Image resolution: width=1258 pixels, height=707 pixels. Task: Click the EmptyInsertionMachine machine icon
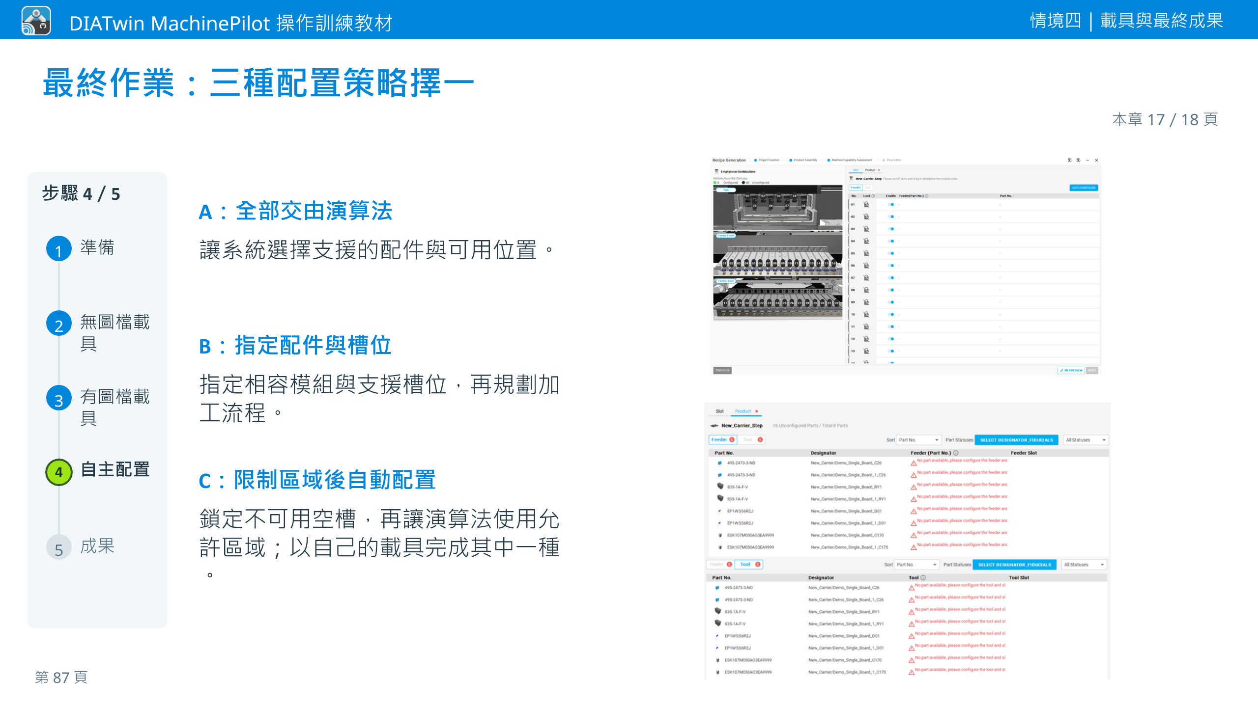point(716,171)
